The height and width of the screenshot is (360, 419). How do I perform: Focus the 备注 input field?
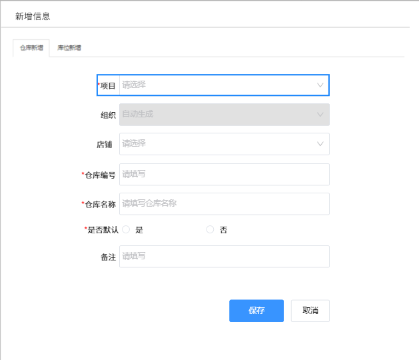coord(224,257)
